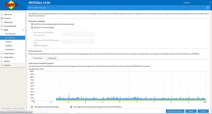Expand Additional settings
Viewport: 212px width, 114px height.
pyautogui.click(x=41, y=46)
